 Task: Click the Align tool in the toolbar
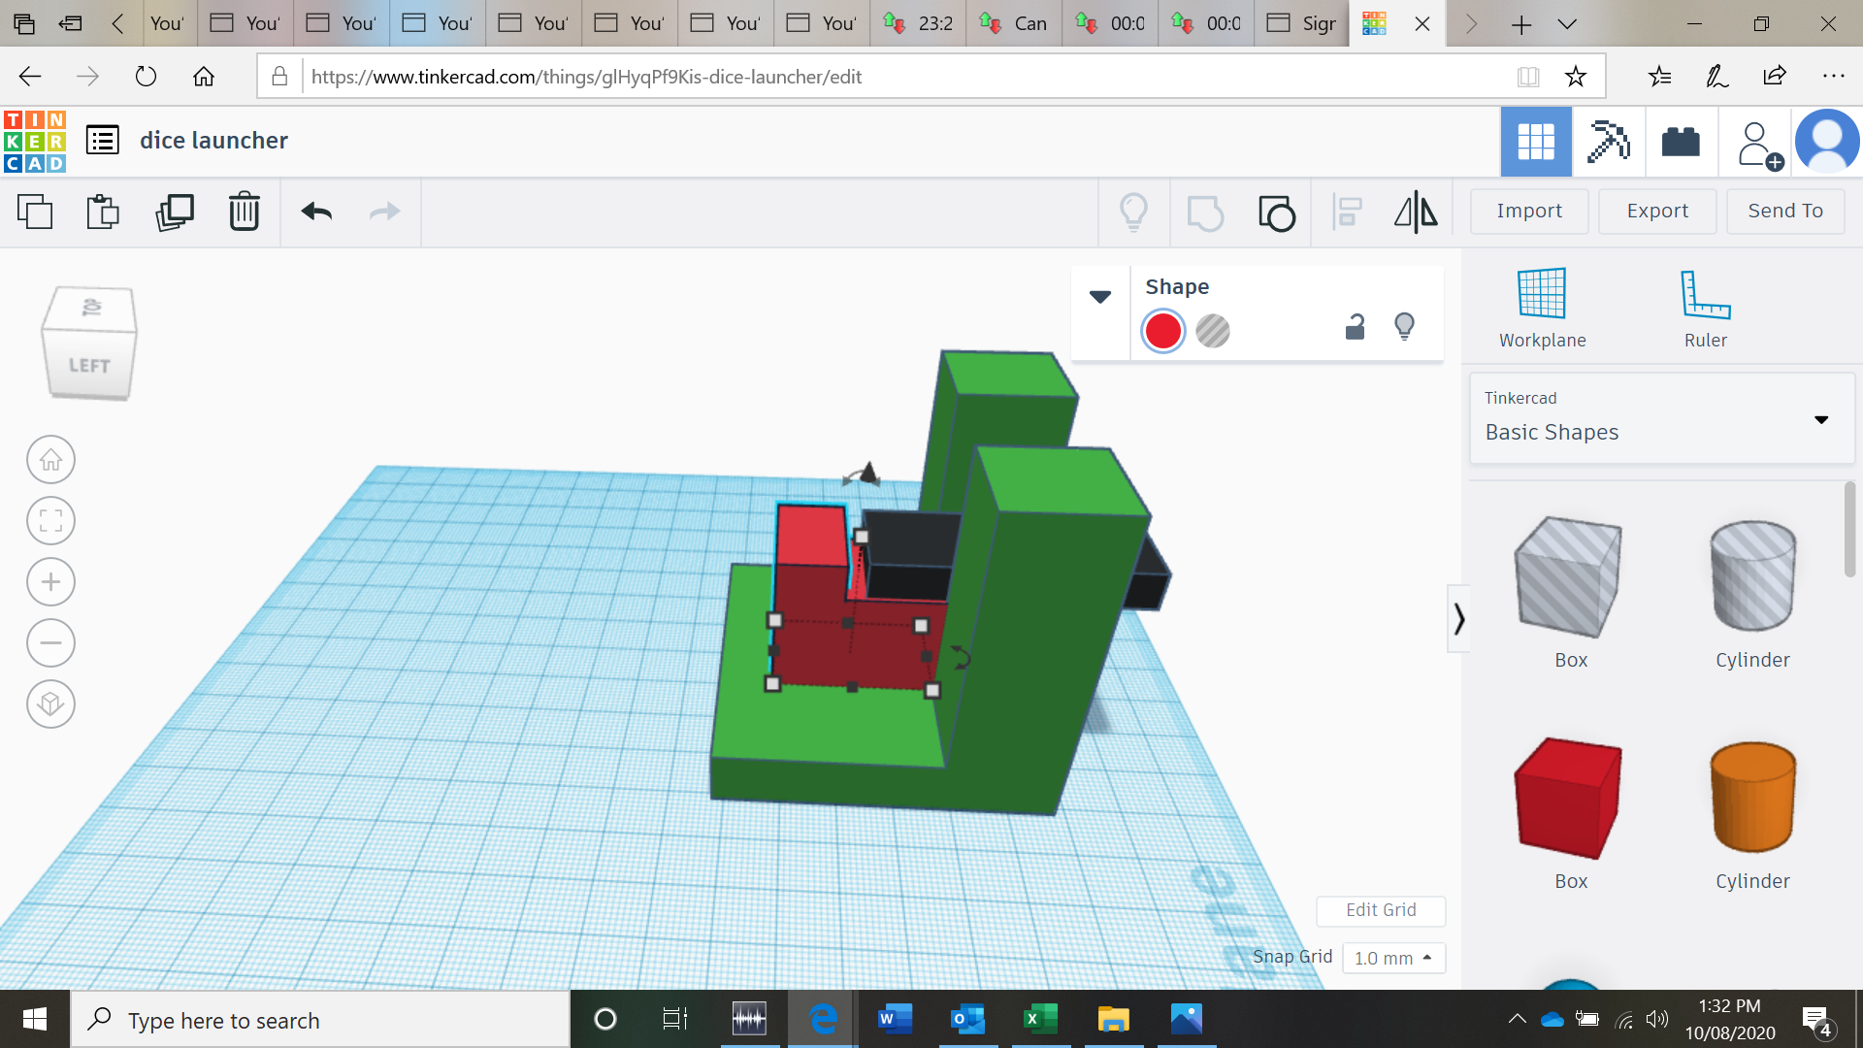1346,212
